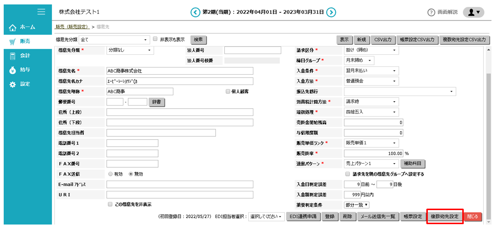Screen dimensions: 493x226
Task: Open 会計 section in sidebar
Action: pyautogui.click(x=25, y=55)
